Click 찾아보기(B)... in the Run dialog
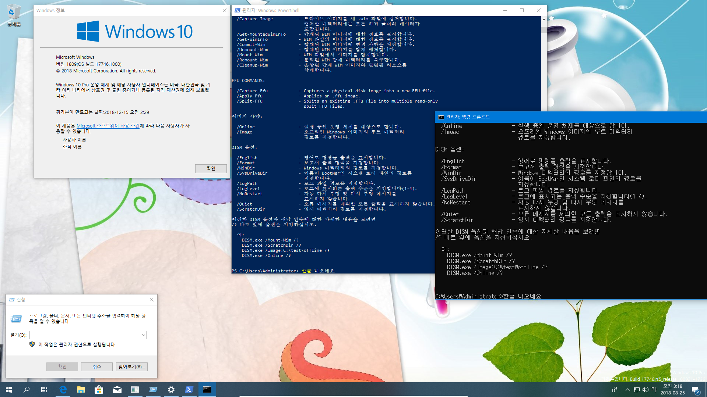This screenshot has width=707, height=397. click(132, 366)
